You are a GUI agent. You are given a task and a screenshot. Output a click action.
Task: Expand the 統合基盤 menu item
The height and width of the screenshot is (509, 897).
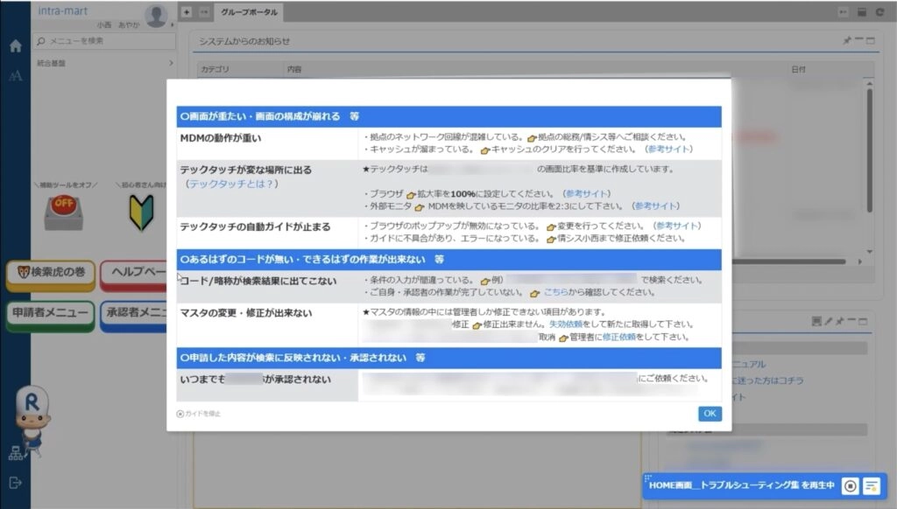pos(105,64)
